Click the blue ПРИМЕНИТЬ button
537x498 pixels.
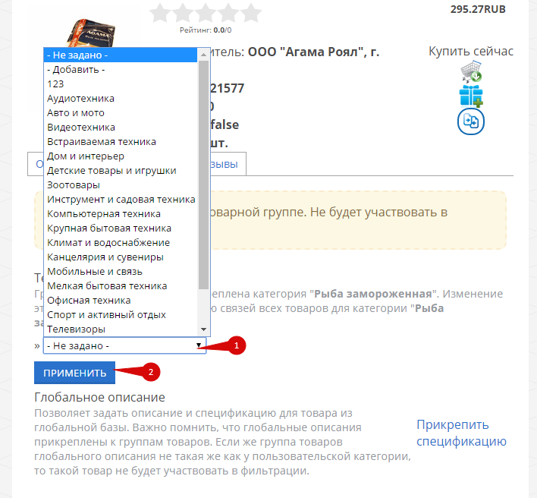coord(74,373)
